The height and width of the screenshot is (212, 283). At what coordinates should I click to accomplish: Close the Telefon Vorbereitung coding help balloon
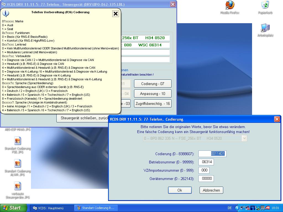coord(116,14)
